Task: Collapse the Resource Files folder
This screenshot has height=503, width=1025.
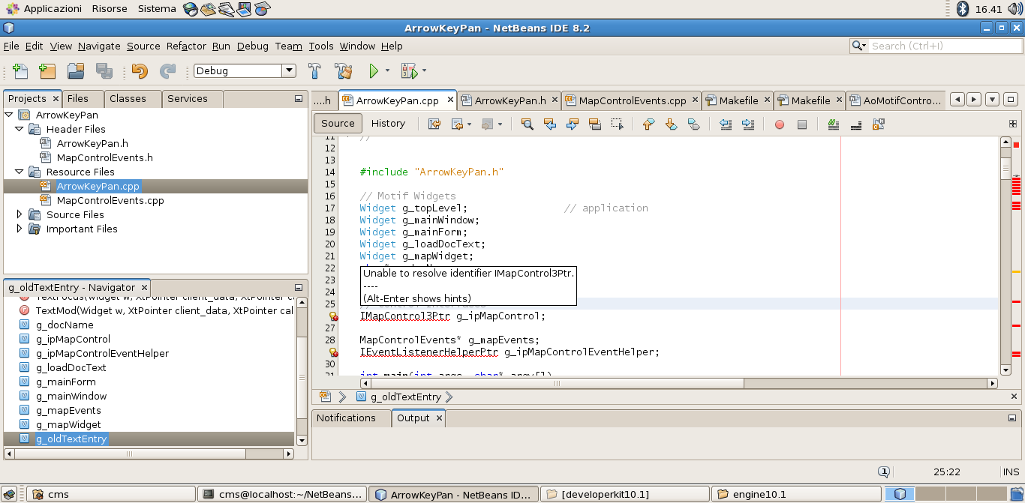Action: coord(20,172)
